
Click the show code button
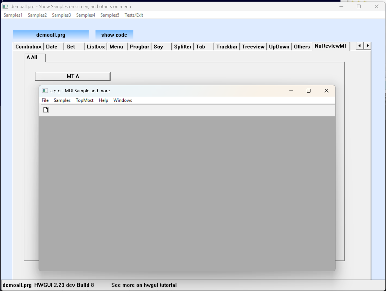(114, 35)
